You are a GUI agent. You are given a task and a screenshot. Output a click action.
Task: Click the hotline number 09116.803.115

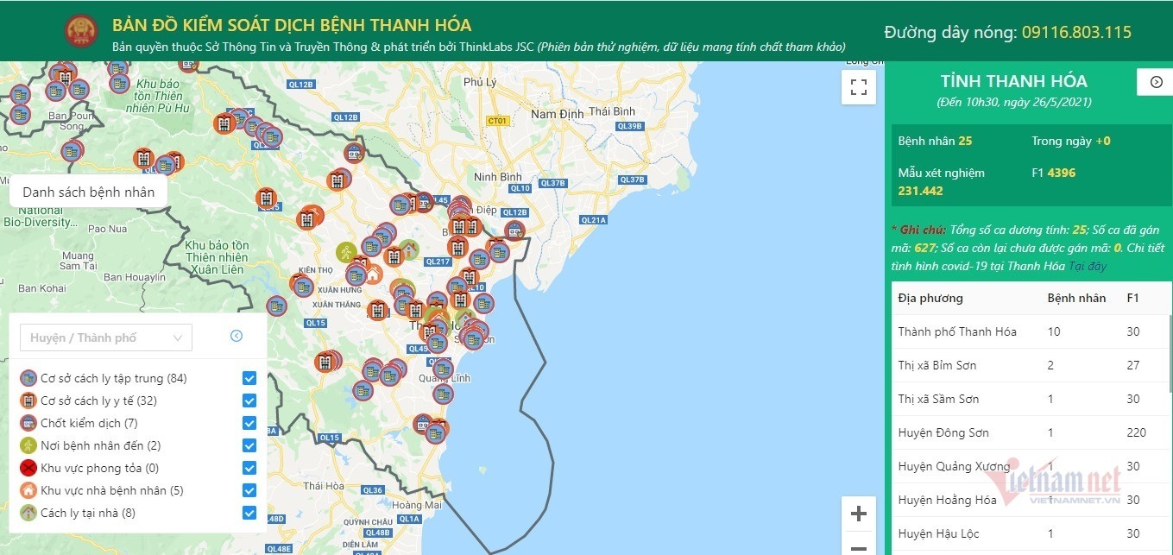click(1076, 33)
